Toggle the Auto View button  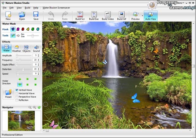coord(150,16)
